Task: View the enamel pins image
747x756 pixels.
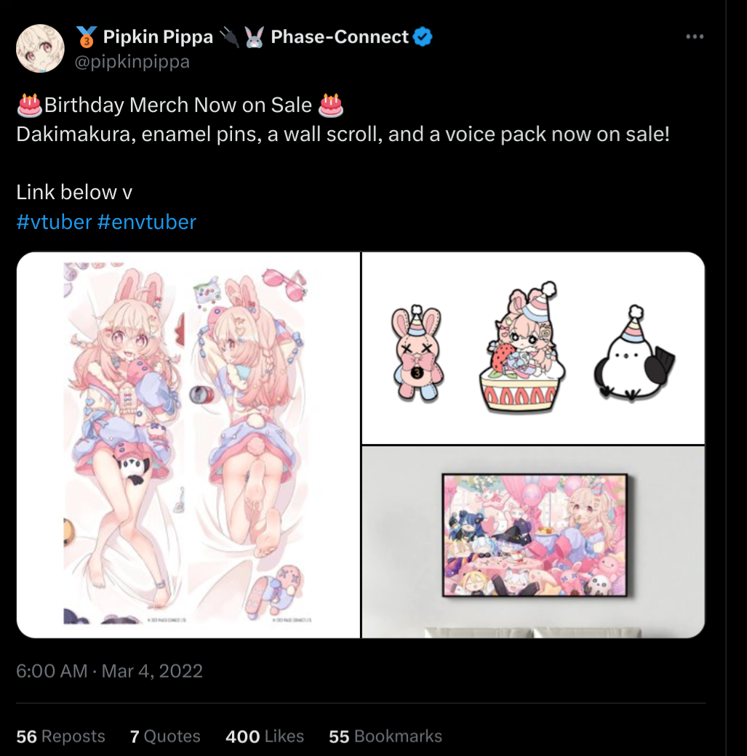Action: tap(533, 347)
